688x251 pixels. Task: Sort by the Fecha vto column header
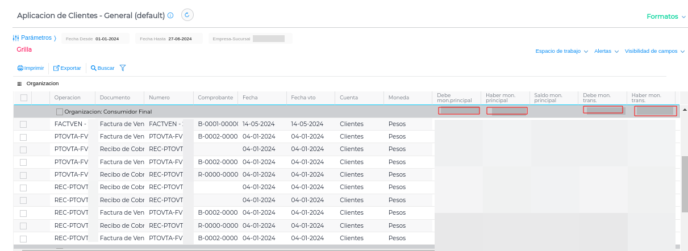click(303, 98)
